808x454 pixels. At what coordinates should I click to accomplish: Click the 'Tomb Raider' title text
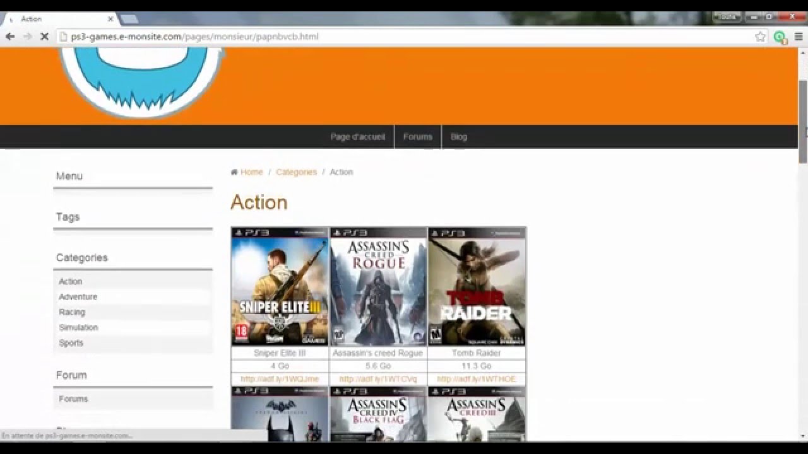pos(477,353)
